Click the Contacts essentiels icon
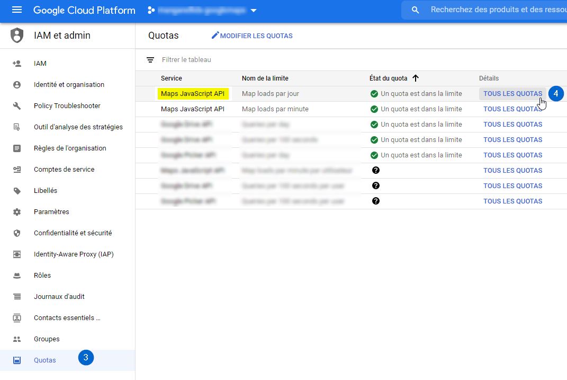Image resolution: width=567 pixels, height=380 pixels. (x=17, y=318)
